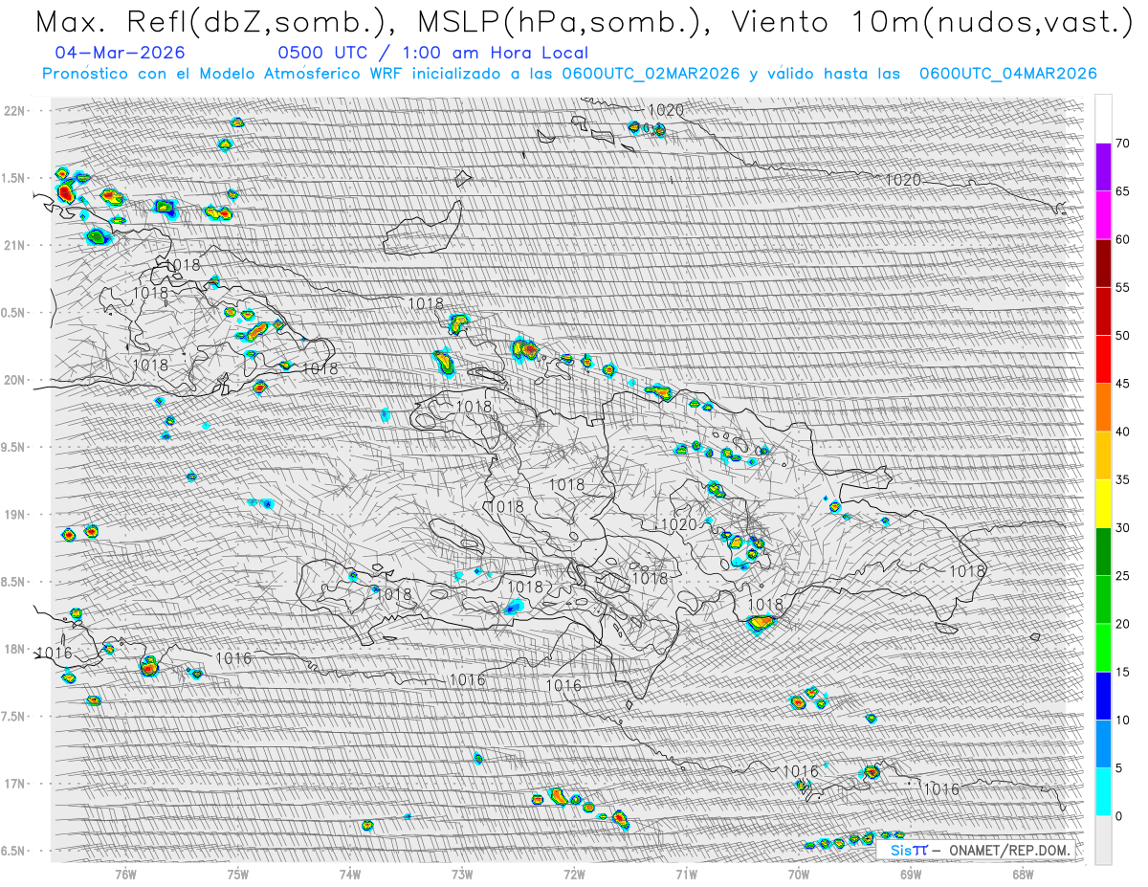The width and height of the screenshot is (1148, 887).
Task: Click the '70W' longitude axis label
Action: (x=799, y=873)
